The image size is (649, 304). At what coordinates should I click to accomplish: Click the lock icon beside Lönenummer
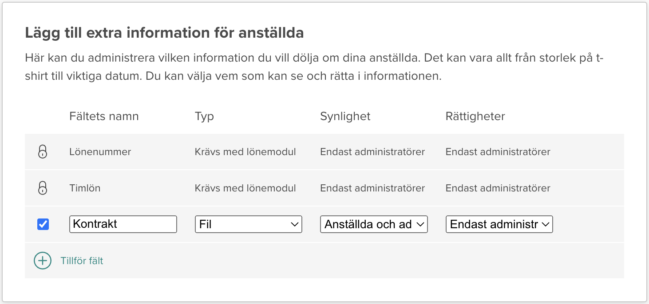[42, 152]
